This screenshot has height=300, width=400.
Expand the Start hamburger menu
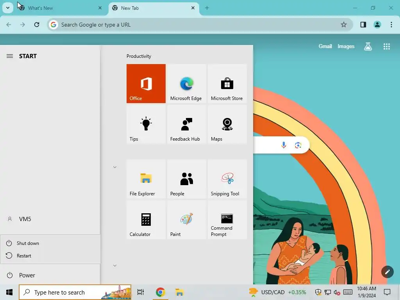pyautogui.click(x=10, y=56)
